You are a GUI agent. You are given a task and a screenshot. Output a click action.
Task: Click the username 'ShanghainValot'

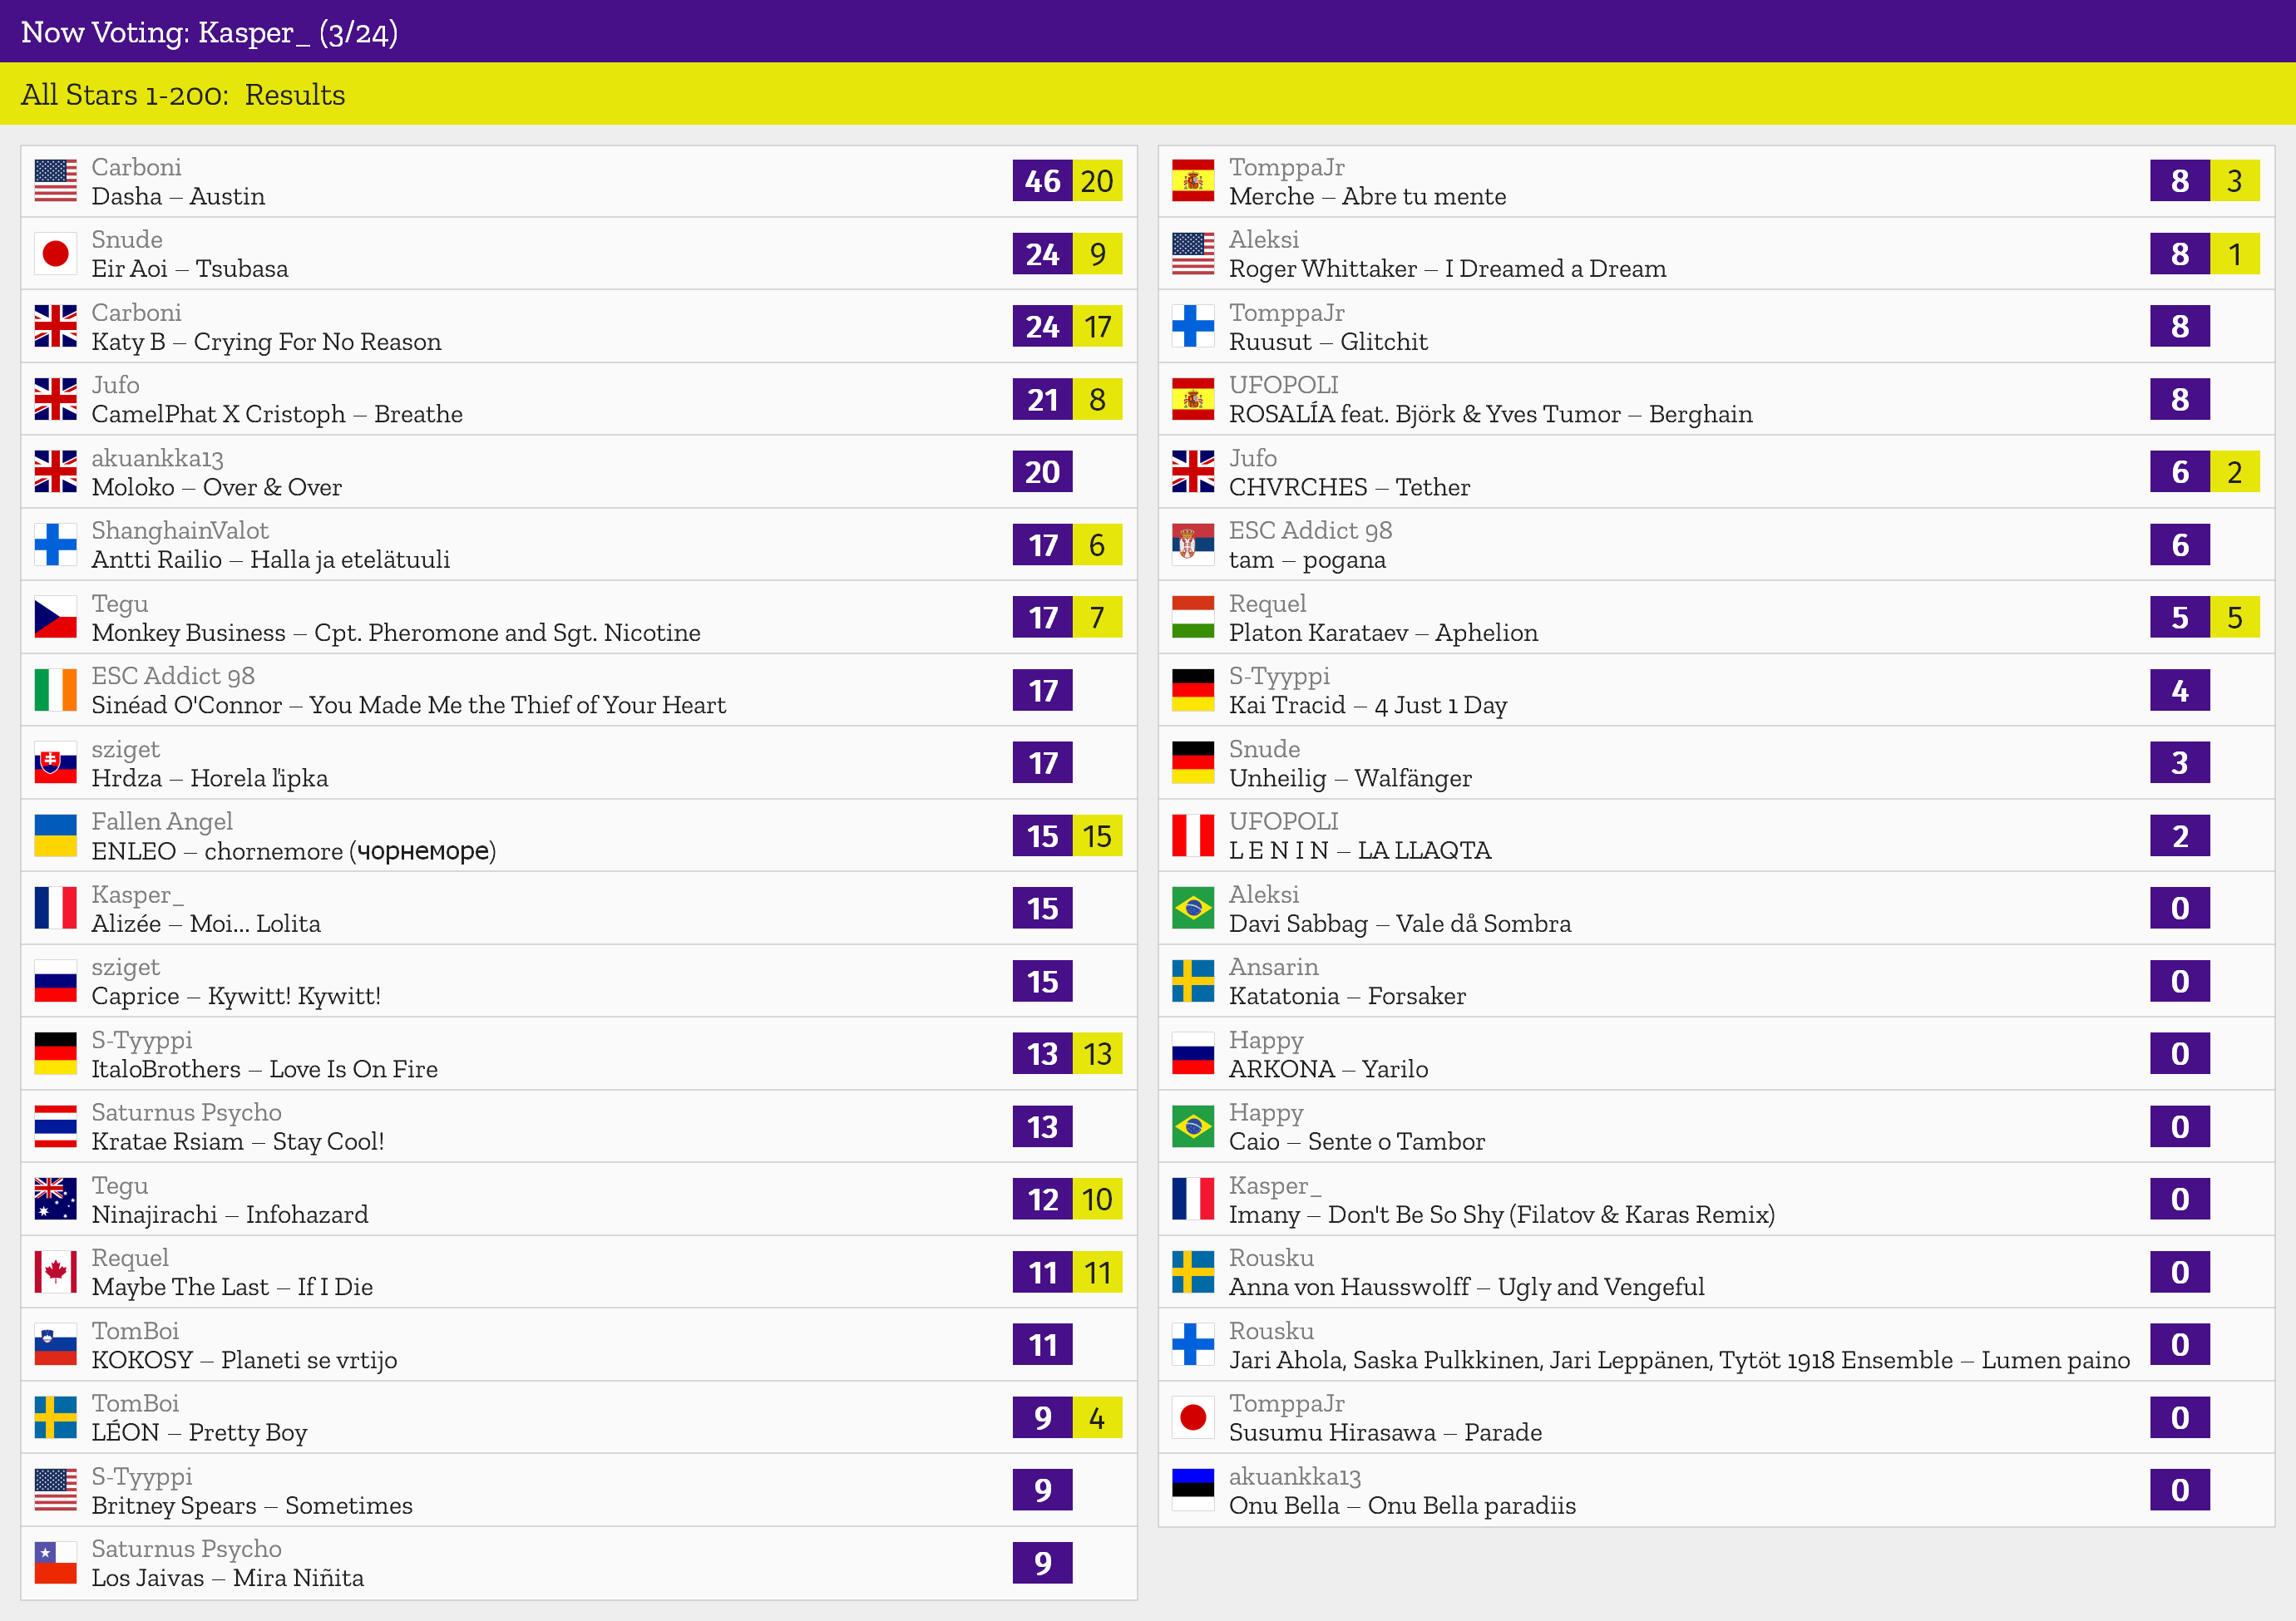pyautogui.click(x=180, y=530)
